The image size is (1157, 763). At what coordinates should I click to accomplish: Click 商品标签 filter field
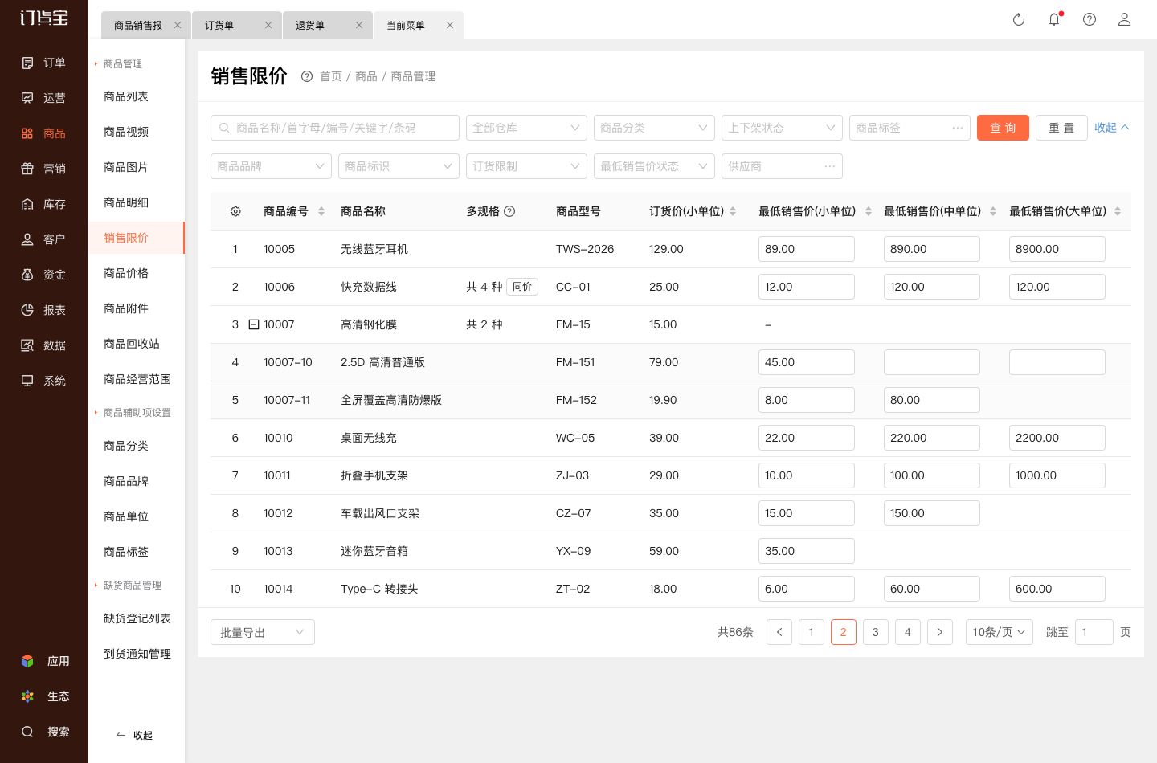point(910,128)
